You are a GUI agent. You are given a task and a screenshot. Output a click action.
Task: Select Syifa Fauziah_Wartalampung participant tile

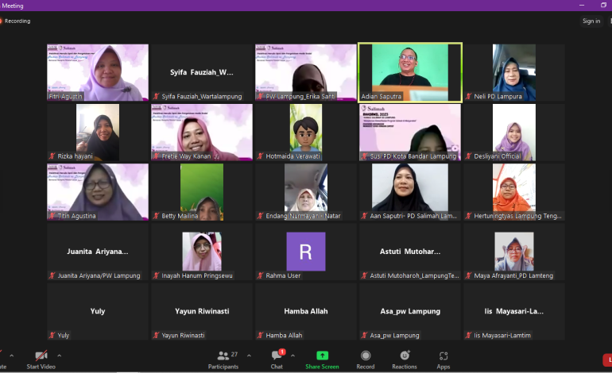pos(202,72)
